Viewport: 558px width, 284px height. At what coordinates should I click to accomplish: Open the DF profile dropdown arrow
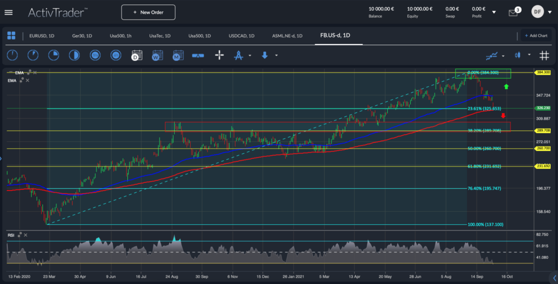pyautogui.click(x=550, y=12)
